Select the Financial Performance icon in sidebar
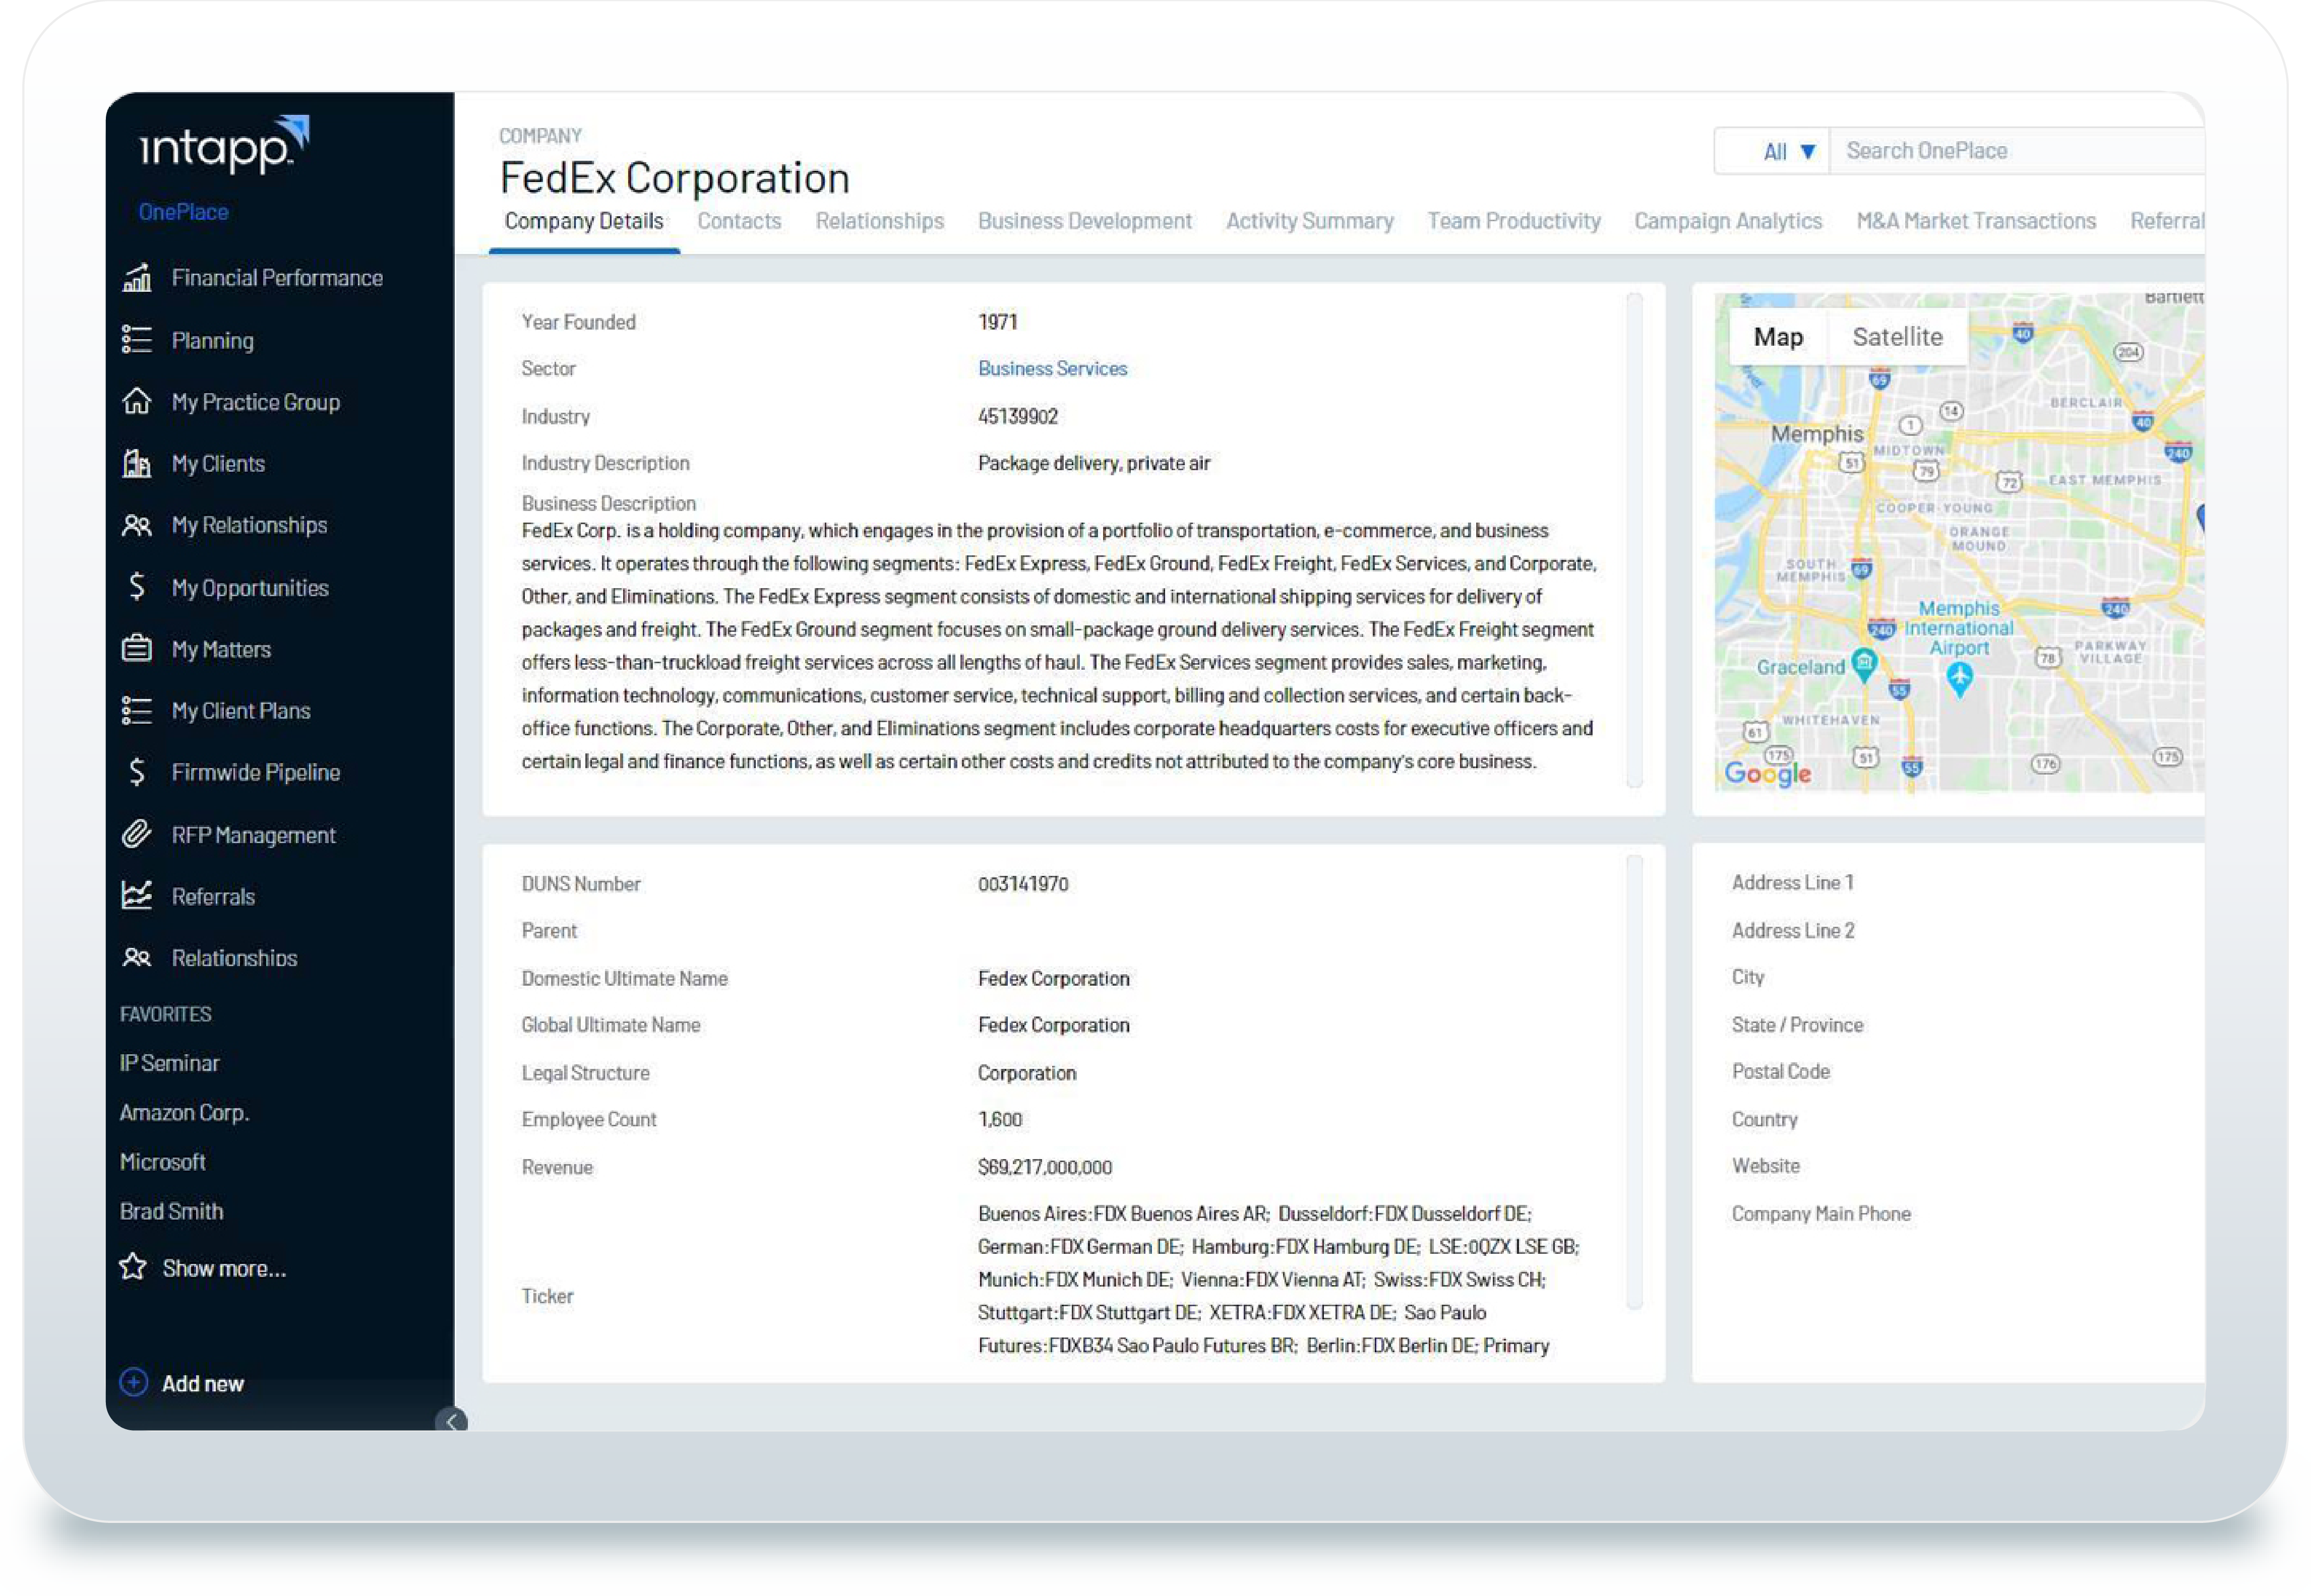This screenshot has height=1596, width=2311. (x=137, y=278)
